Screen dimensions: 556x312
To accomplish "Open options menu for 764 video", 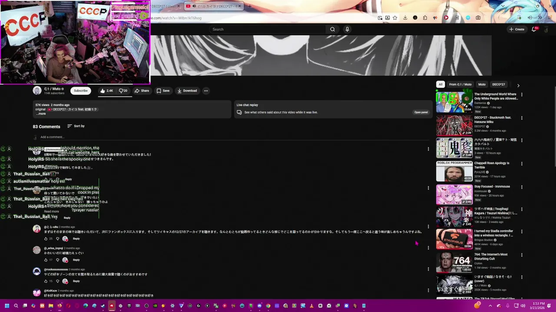I will pos(522,255).
